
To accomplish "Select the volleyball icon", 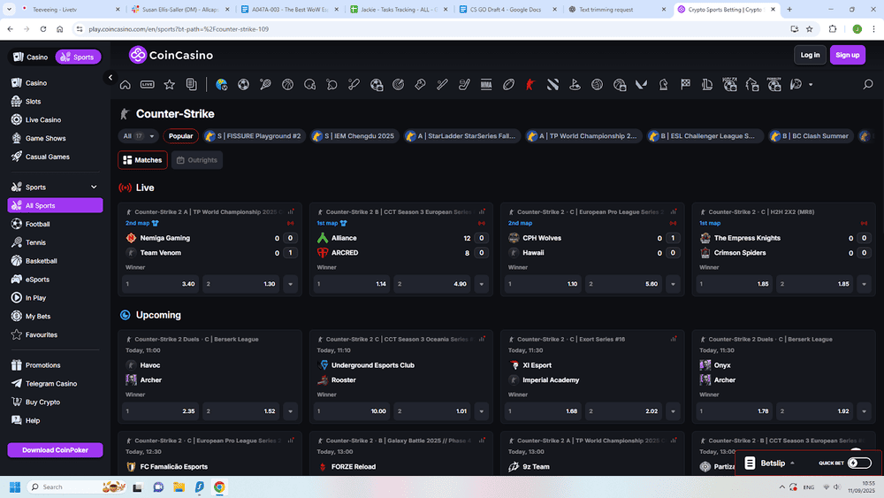I will tap(597, 85).
